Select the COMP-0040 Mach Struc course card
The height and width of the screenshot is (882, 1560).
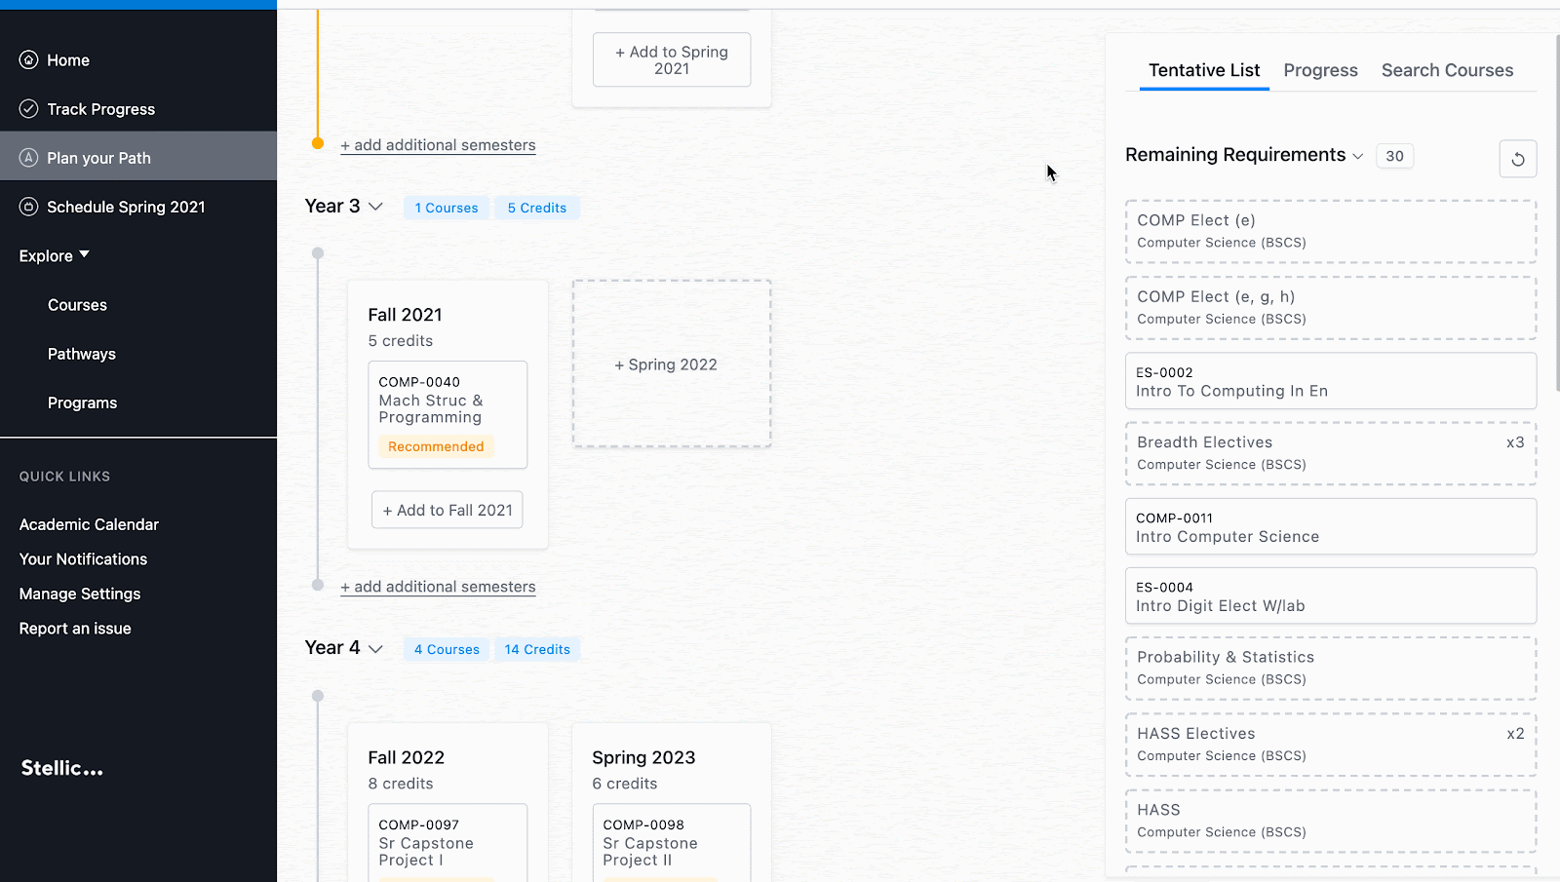click(448, 414)
